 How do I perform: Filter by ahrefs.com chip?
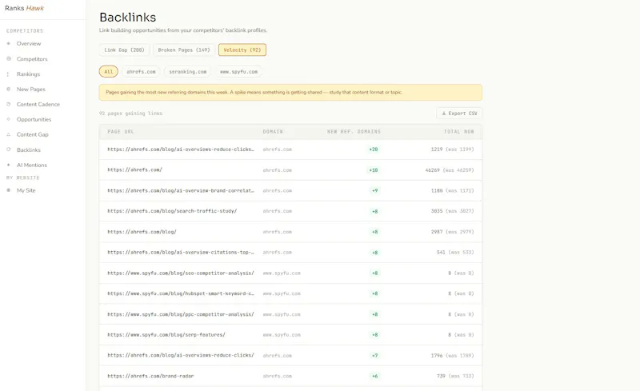pos(141,71)
